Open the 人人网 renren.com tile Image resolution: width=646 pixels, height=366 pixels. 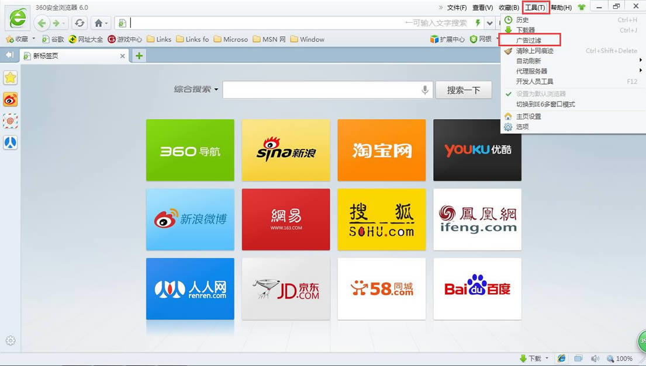[190, 289]
